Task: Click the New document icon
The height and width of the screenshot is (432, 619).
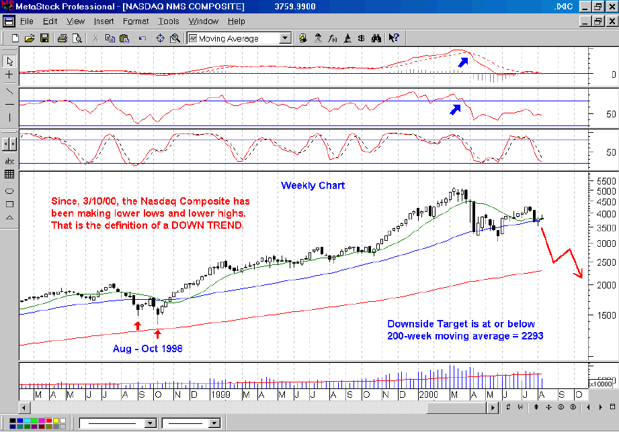Action: pos(15,38)
